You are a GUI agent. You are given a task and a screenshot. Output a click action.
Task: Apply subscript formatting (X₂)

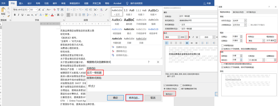point(32,15)
